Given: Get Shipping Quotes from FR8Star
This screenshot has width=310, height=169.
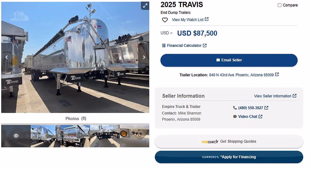Looking at the screenshot, I should click(x=229, y=141).
